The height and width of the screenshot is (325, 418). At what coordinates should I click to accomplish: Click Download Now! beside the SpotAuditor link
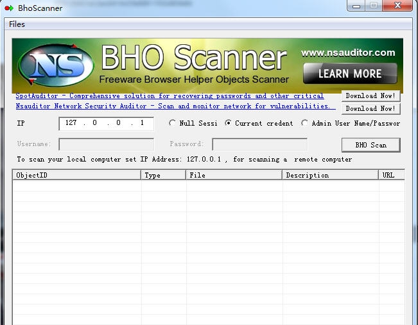click(x=371, y=96)
